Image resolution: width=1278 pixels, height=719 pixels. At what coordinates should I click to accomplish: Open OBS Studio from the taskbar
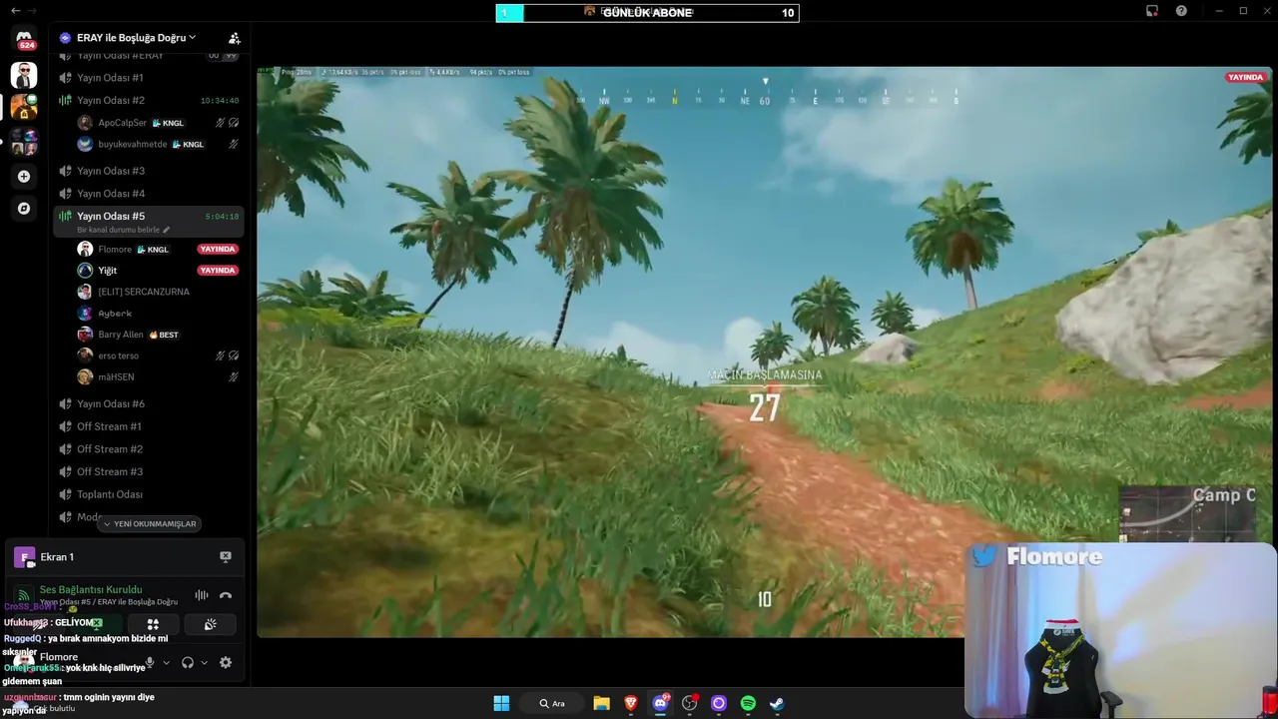(x=689, y=703)
